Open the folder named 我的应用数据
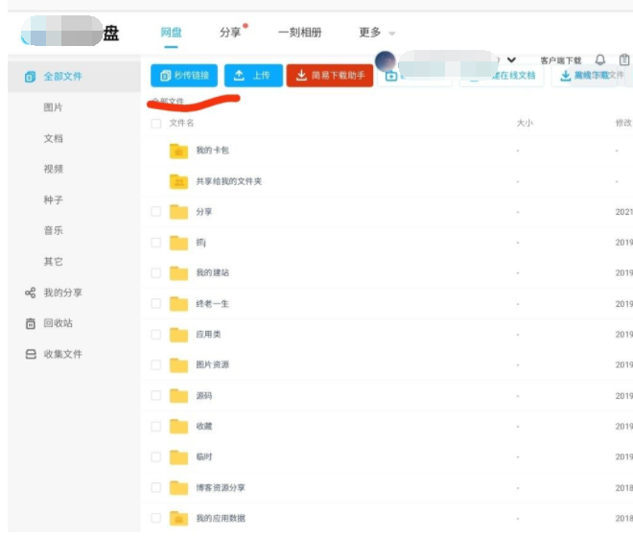 click(221, 518)
